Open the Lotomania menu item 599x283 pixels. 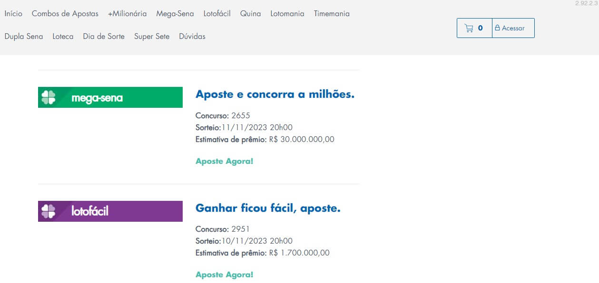[x=287, y=14]
